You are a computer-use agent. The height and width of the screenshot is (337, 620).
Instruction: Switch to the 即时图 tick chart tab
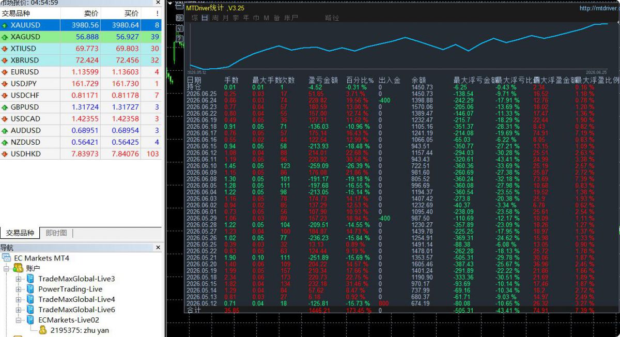coord(56,233)
